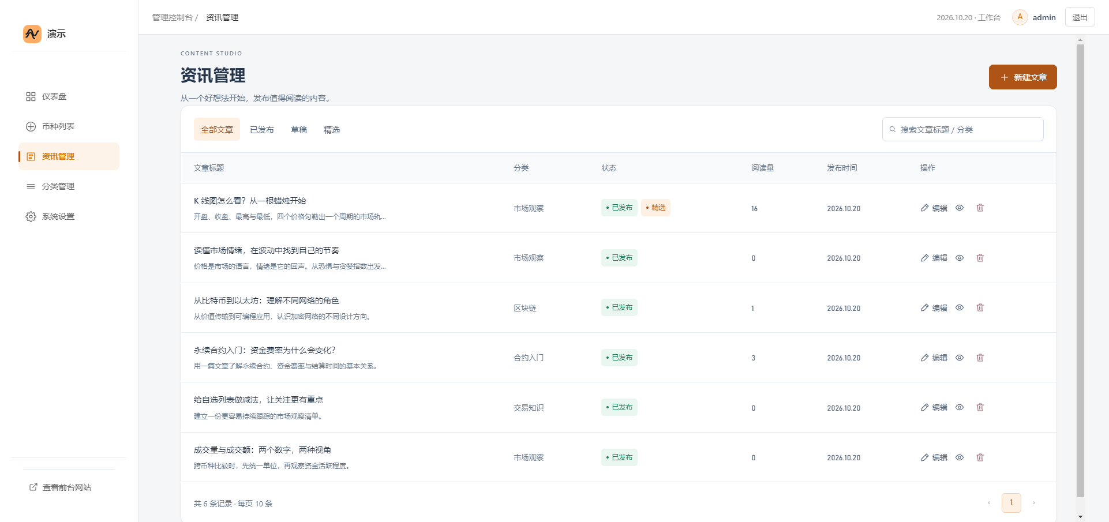Click the previous page arrow
Viewport: 1109px width, 522px height.
(x=989, y=503)
